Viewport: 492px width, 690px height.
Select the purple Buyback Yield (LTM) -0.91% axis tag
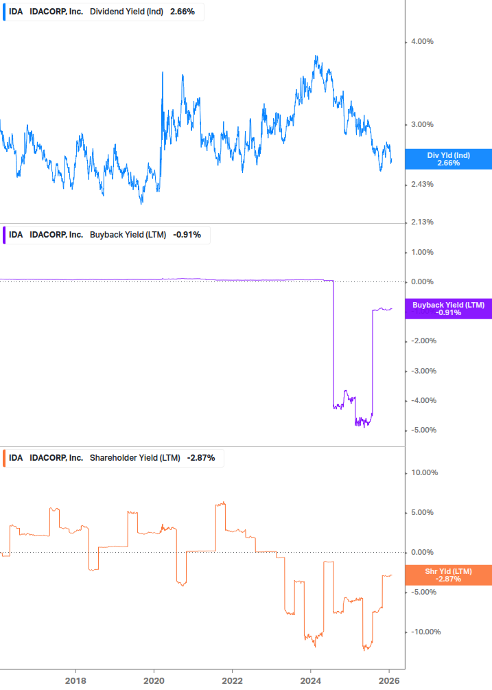pyautogui.click(x=449, y=309)
